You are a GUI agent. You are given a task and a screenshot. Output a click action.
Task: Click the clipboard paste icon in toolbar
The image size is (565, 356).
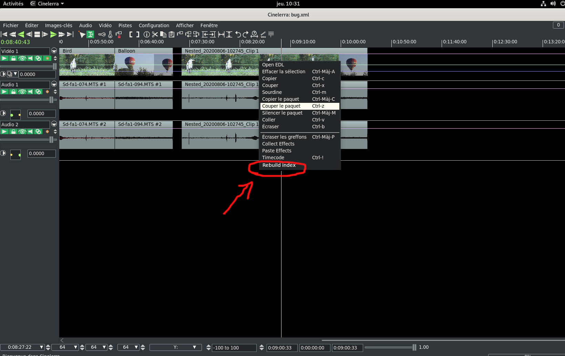[171, 34]
